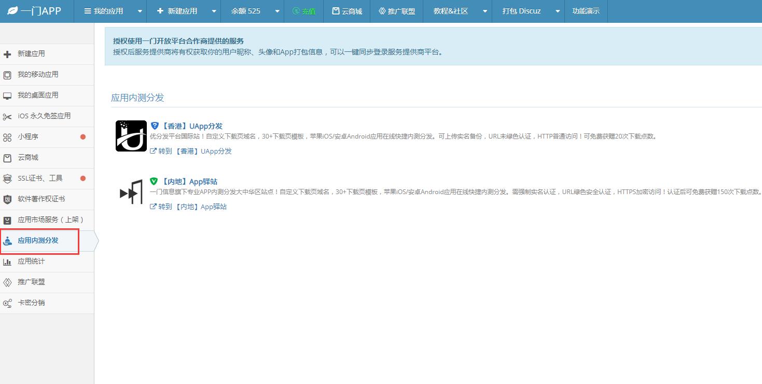The image size is (762, 384).
Task: Expand the dropdown arrow next to 余额 525
Action: click(277, 11)
